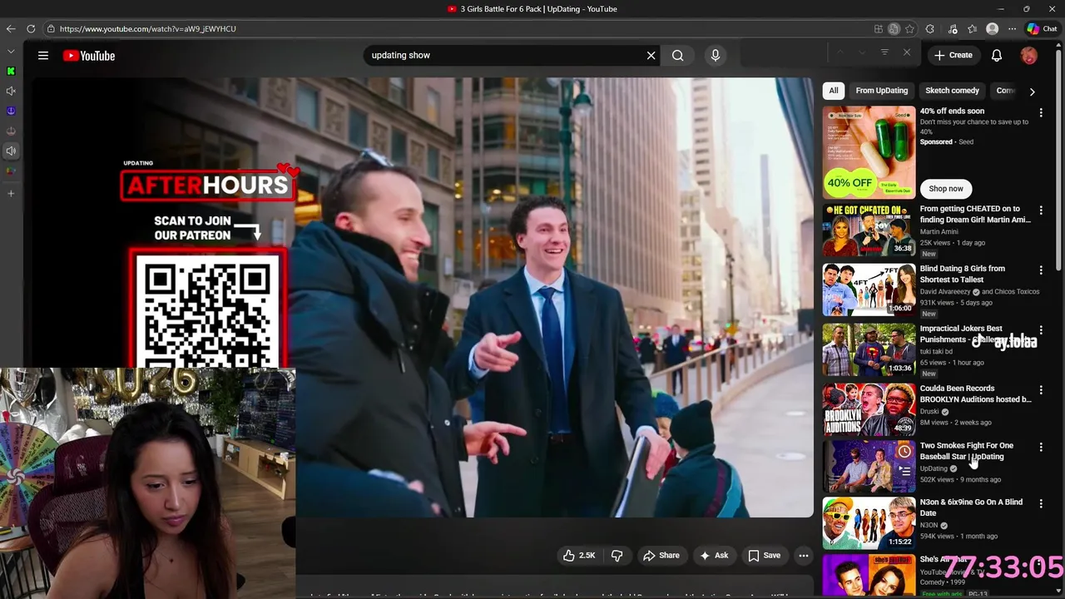Viewport: 1065px width, 599px height.
Task: Start voice search with the microphone
Action: pos(716,56)
